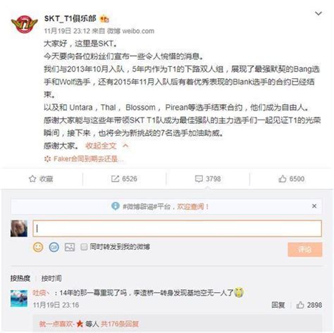Insert a GIF with the GIF icon
The image size is (334, 333).
point(54,247)
